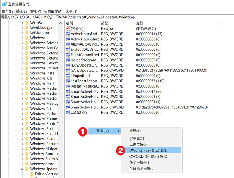This screenshot has width=234, height=178.
Task: Click the InsiderProgram... value icon
Action: point(68,60)
